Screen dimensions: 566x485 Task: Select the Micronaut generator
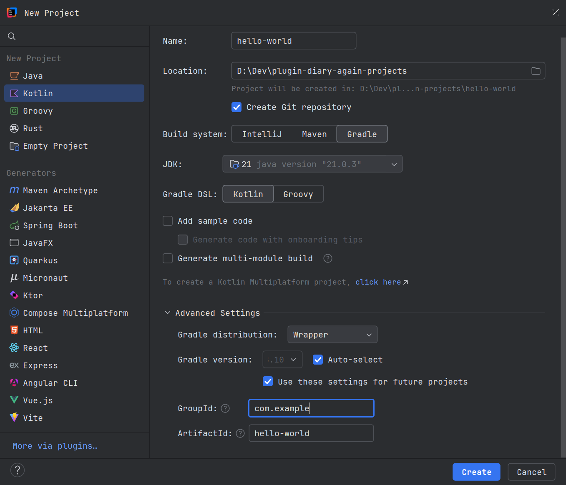click(45, 278)
